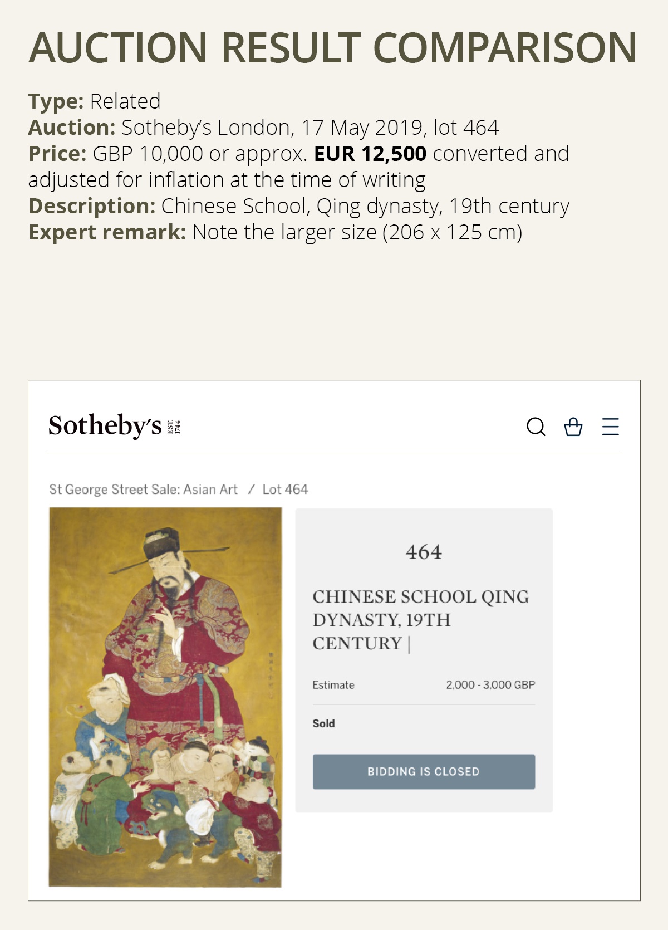Open the St George Street Sale: Asian Art link
Screen dimensions: 668x930
tap(146, 490)
